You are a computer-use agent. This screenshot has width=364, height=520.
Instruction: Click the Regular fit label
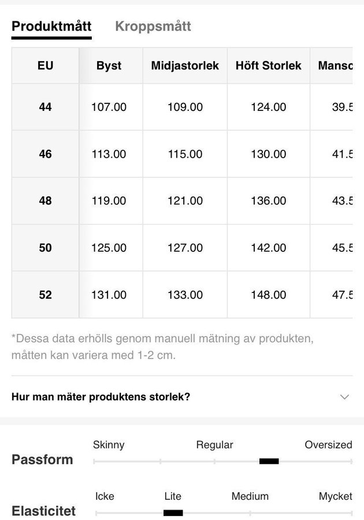click(x=214, y=445)
